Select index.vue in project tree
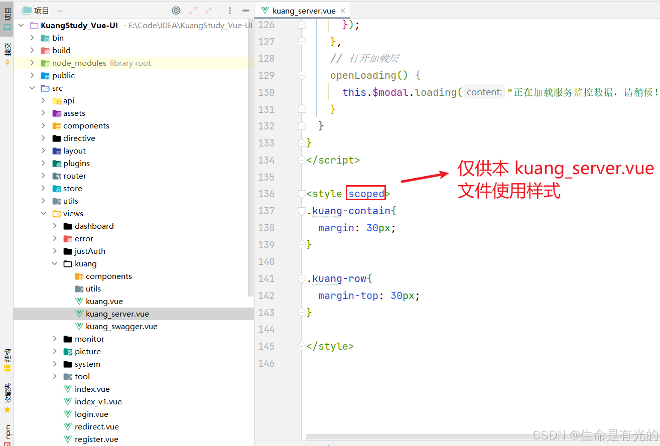The height and width of the screenshot is (446, 660). point(92,389)
